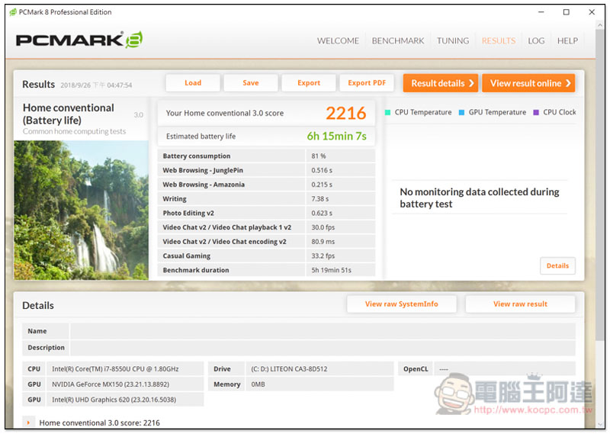610x434 pixels.
Task: Click Web Browsing - JunglePin row
Action: click(x=266, y=171)
